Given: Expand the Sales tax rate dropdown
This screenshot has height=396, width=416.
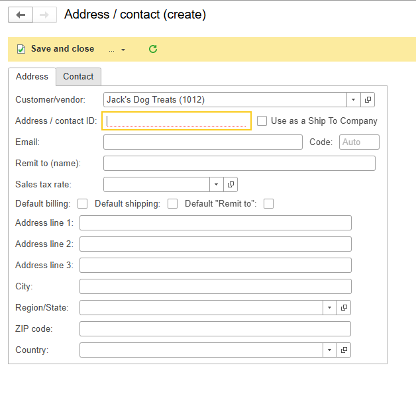Looking at the screenshot, I should (x=216, y=184).
